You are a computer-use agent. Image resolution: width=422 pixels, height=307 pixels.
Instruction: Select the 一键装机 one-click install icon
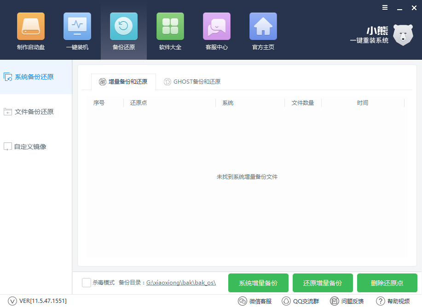point(77,27)
